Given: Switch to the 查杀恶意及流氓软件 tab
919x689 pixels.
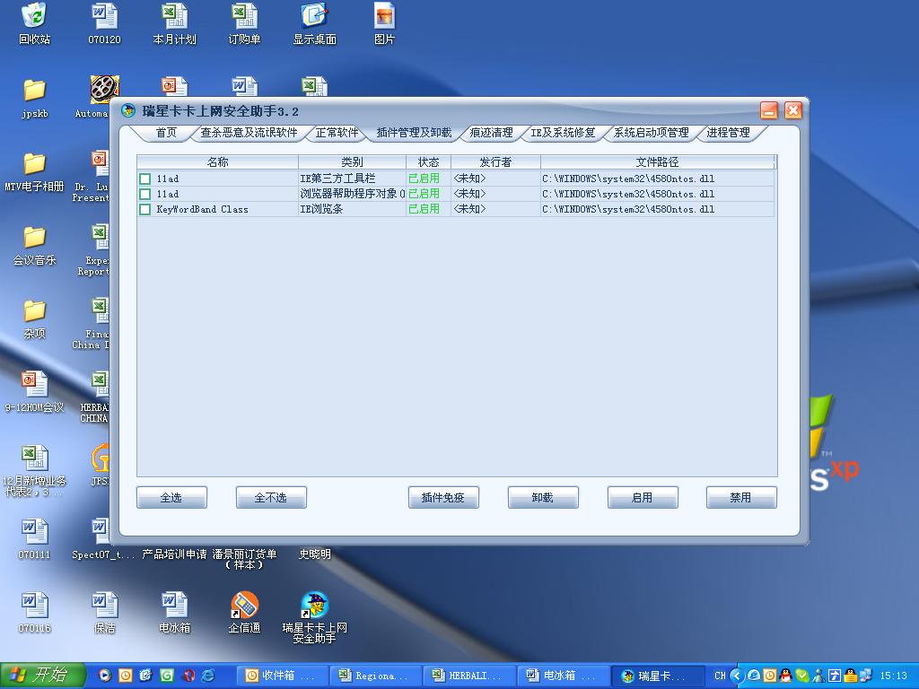Looking at the screenshot, I should pos(249,133).
